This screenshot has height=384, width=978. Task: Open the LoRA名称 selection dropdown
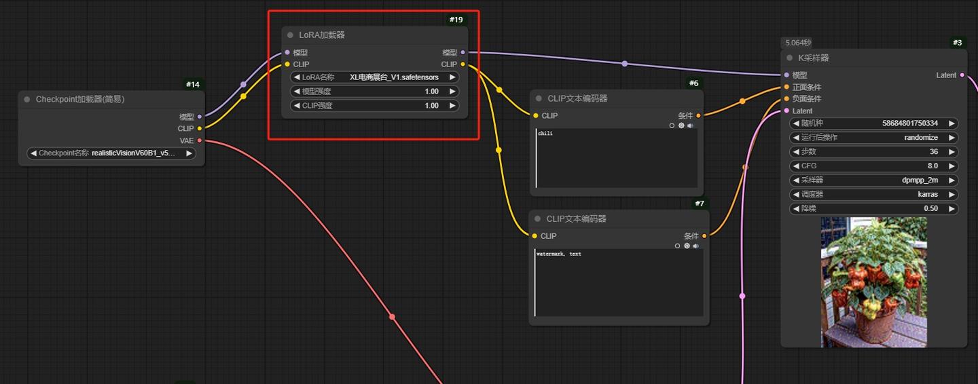click(x=374, y=77)
